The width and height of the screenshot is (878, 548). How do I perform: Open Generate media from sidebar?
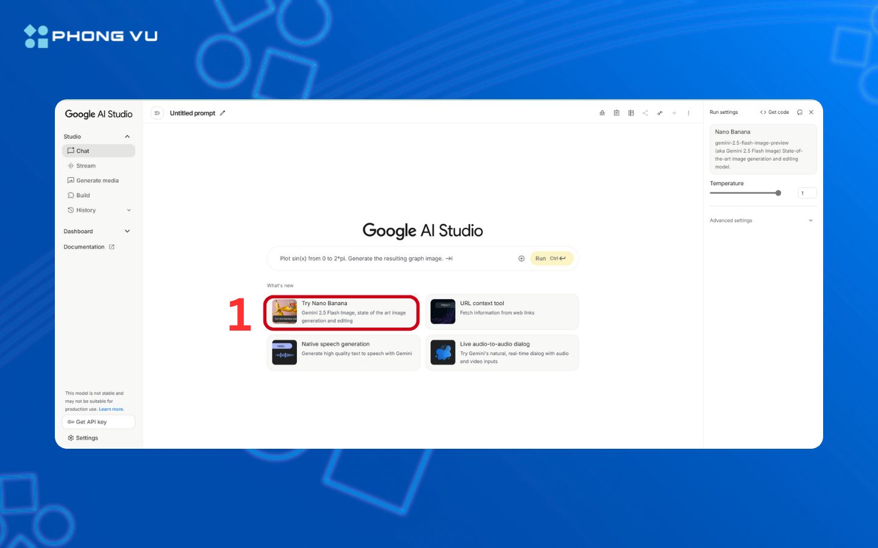(97, 181)
